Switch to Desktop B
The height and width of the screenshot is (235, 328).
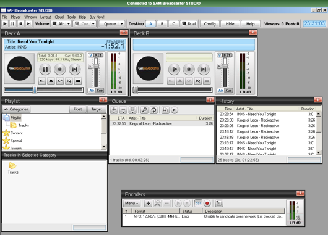(x=162, y=24)
